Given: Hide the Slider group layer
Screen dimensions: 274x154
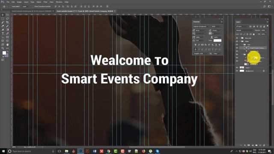Looking at the screenshot, I should pos(237,41).
